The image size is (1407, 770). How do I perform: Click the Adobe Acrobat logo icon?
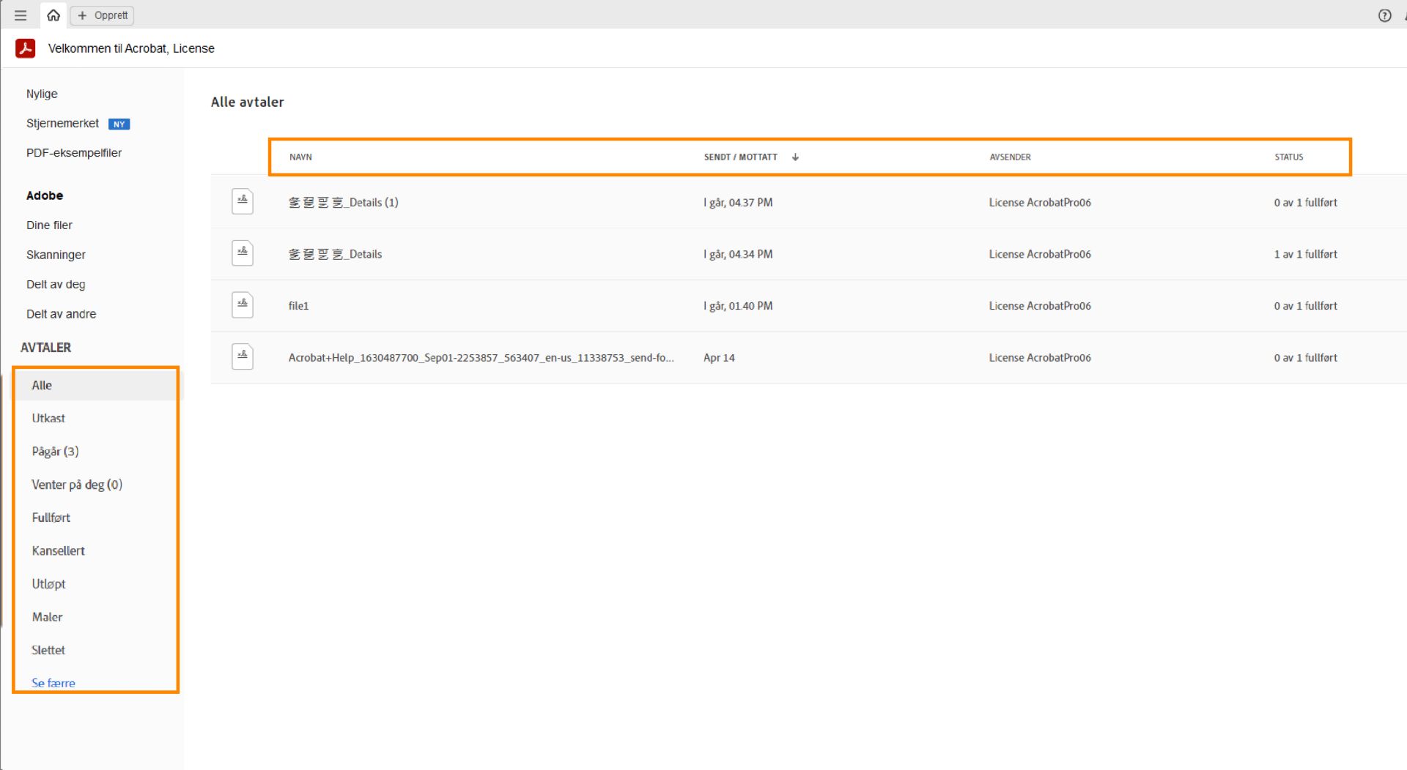(26, 48)
